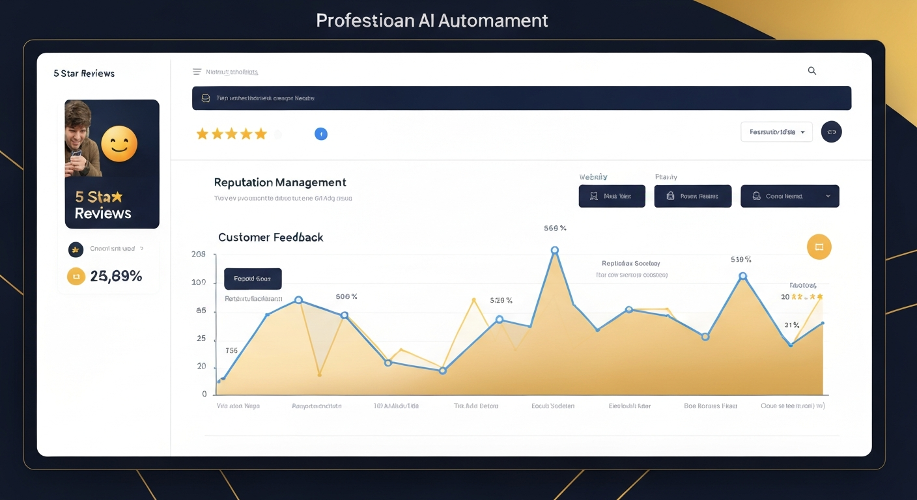Select the chart point labeled 519 %
This screenshot has width=917, height=500.
(x=742, y=276)
